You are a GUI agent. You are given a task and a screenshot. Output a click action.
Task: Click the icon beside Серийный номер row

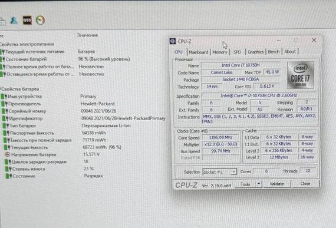coord(5,111)
